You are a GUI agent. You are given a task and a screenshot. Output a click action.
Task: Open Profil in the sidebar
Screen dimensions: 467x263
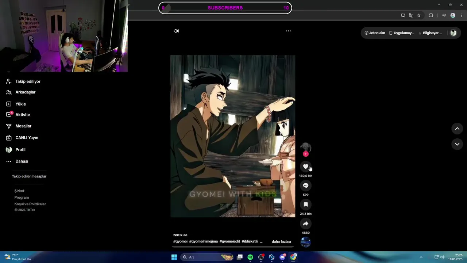[x=16, y=150]
